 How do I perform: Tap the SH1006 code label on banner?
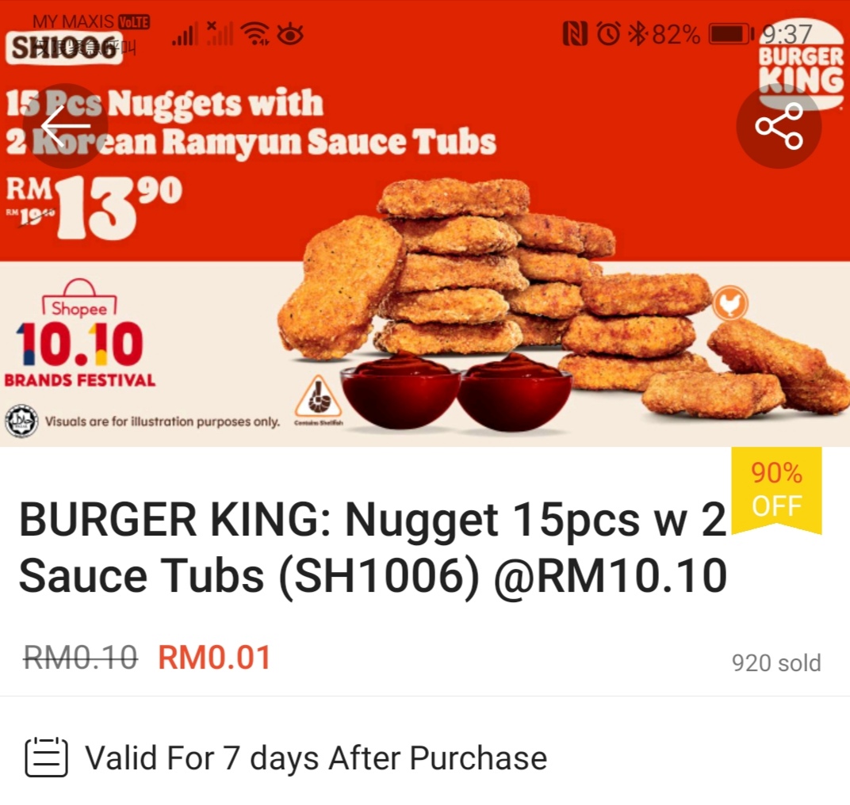[x=64, y=48]
